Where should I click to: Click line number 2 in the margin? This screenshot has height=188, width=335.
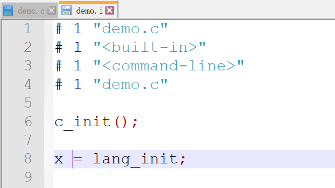(x=28, y=47)
